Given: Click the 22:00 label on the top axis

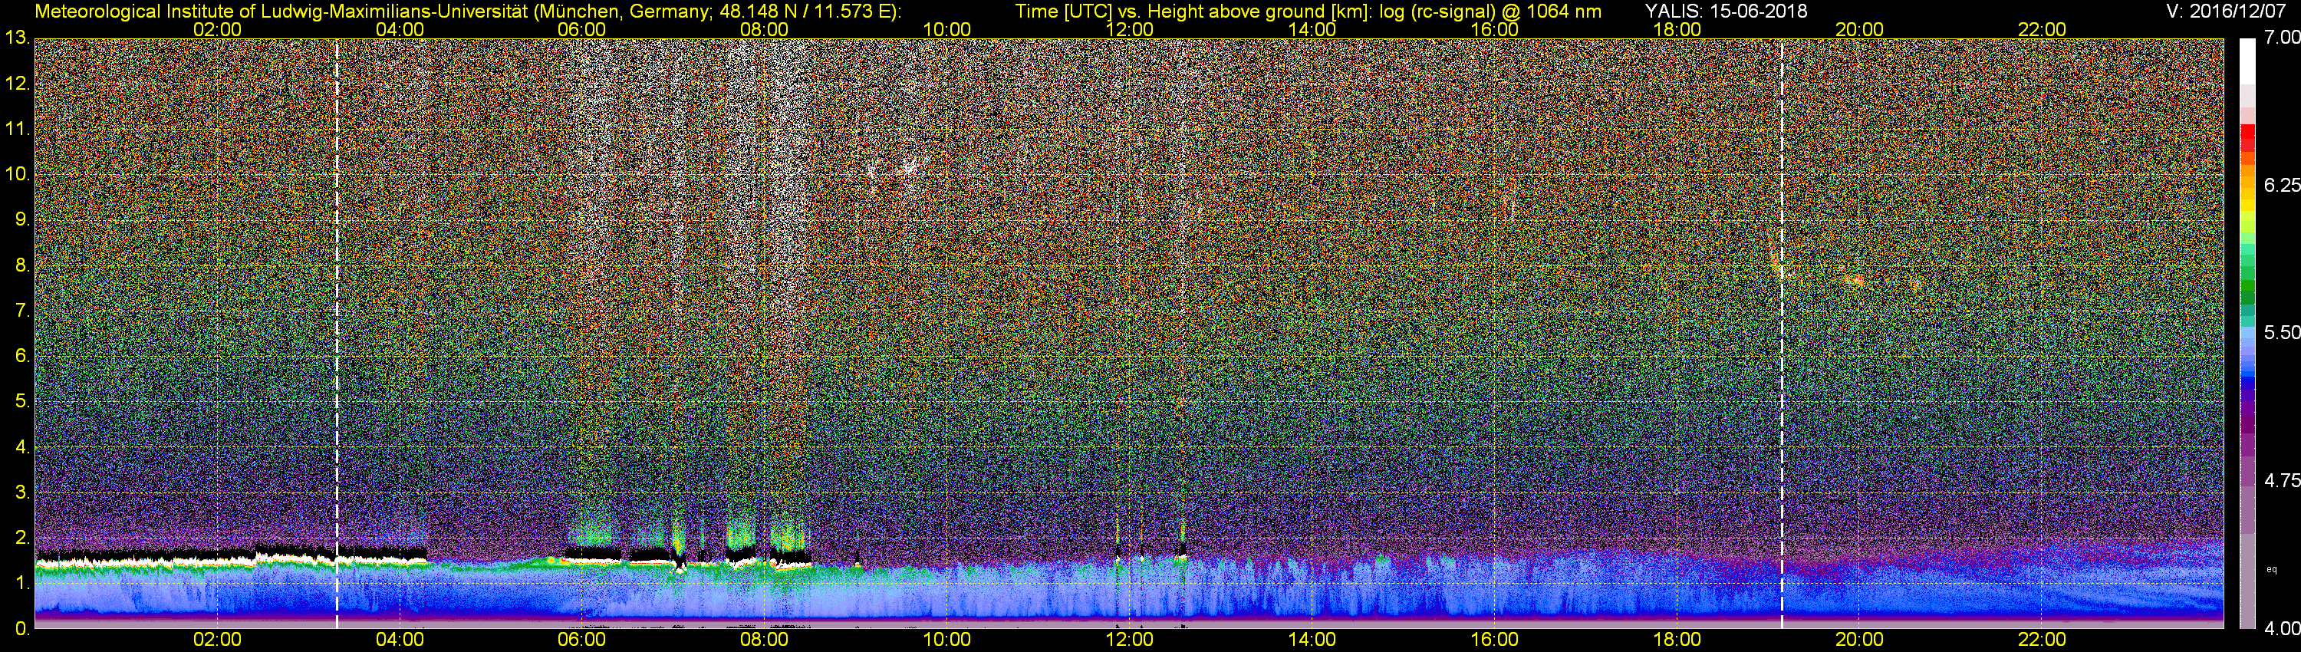Looking at the screenshot, I should pos(2042,29).
